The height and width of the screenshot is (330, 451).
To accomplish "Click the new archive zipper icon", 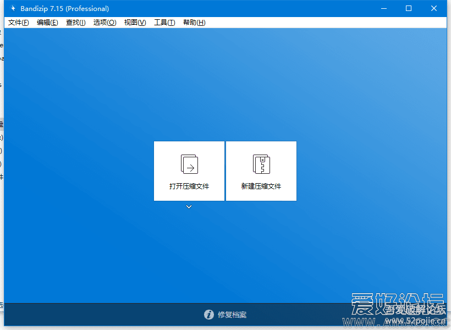I will 261,164.
